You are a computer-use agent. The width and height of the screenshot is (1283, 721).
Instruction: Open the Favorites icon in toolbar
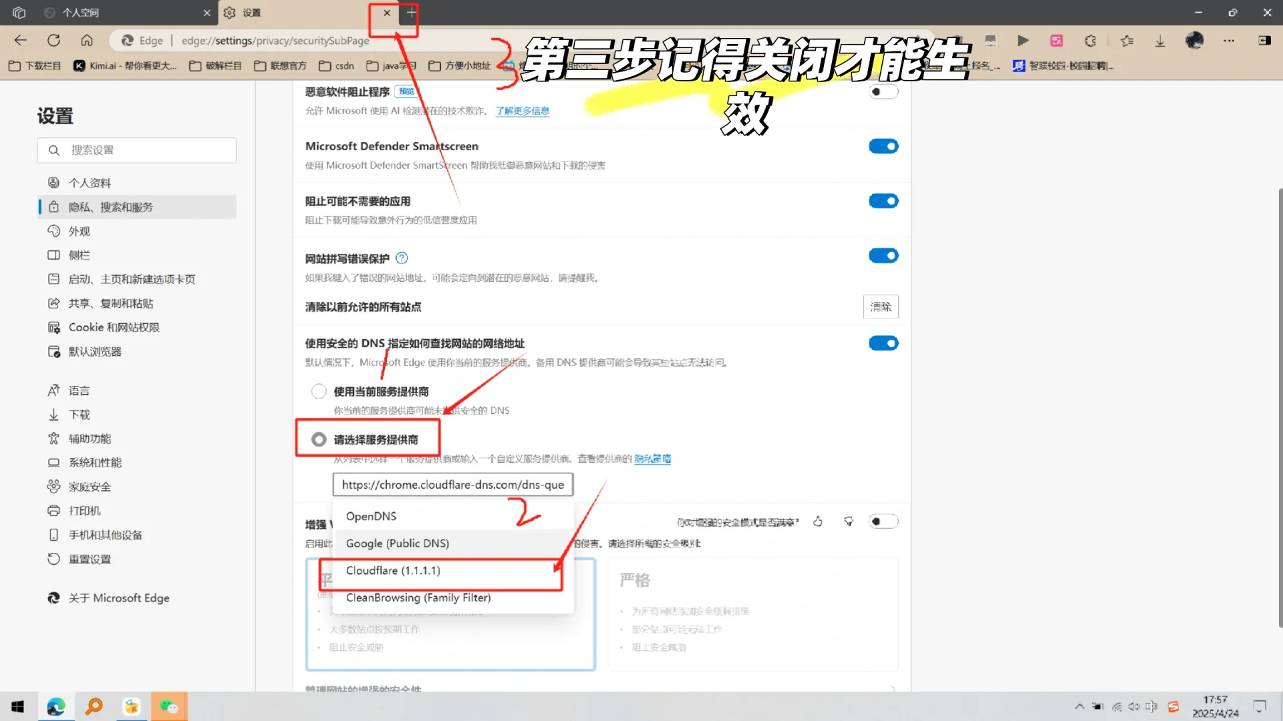1127,41
